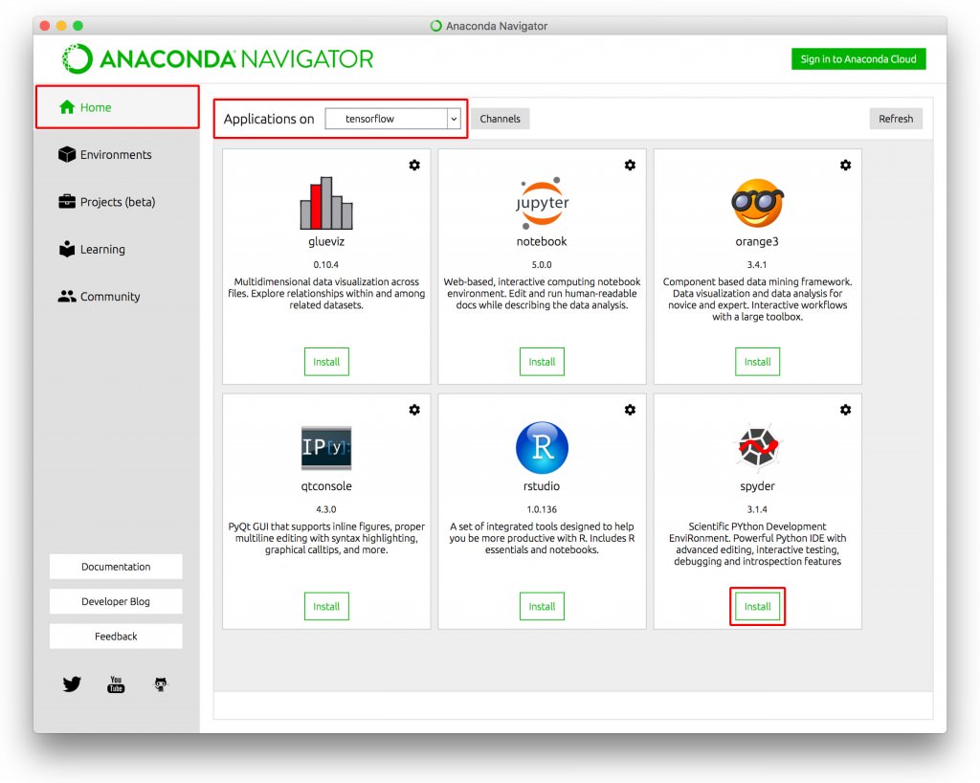The image size is (980, 783).
Task: Switch to the Environments tab
Action: [118, 154]
